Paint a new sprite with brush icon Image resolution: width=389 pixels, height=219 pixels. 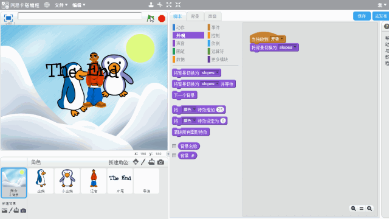[x=143, y=162]
